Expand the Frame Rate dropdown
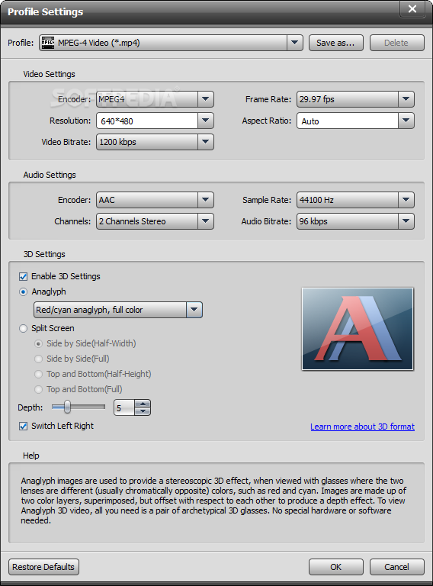The width and height of the screenshot is (433, 586). [406, 99]
